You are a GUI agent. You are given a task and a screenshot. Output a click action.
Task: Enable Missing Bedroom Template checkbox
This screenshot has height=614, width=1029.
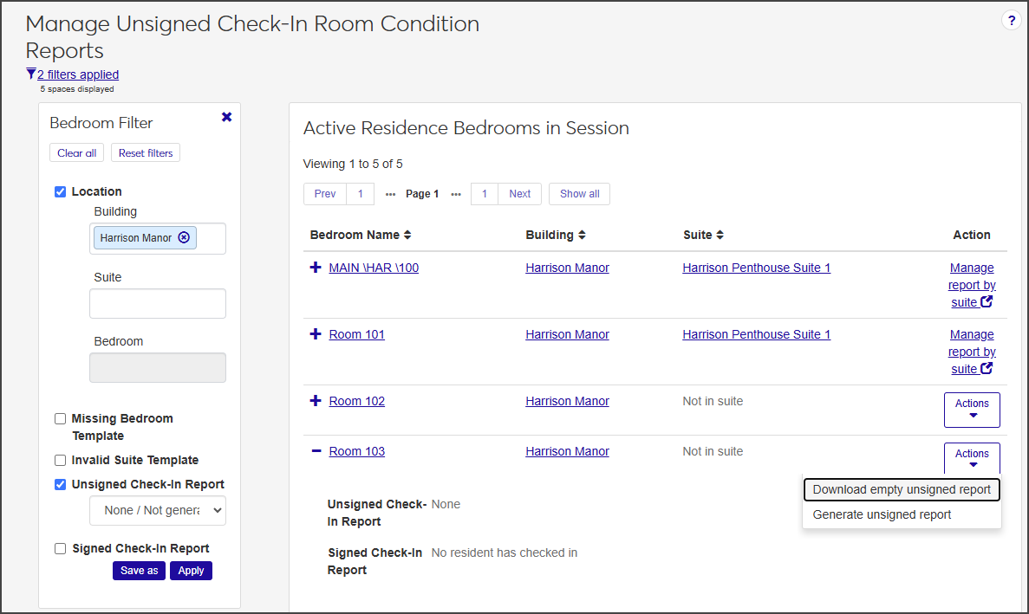point(61,418)
